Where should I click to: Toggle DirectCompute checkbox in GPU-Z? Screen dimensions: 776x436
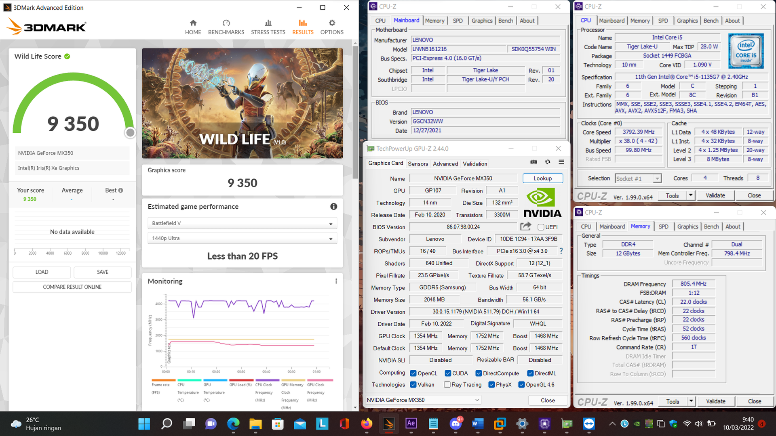[479, 373]
